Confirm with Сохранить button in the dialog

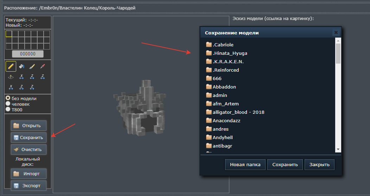[x=285, y=164]
